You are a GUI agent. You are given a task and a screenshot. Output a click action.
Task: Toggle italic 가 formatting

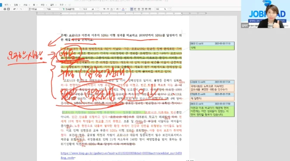coord(108,9)
